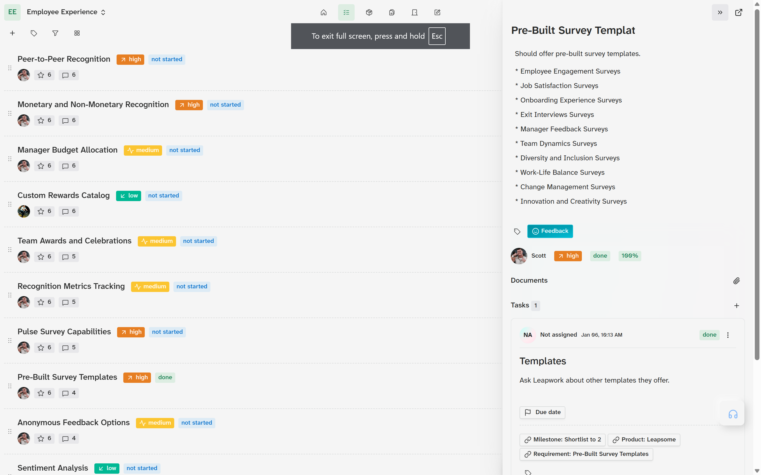Image resolution: width=761 pixels, height=475 pixels.
Task: Go to the home navigation icon
Action: (x=323, y=12)
